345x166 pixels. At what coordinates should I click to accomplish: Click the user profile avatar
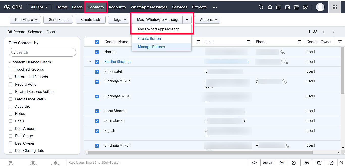tap(320, 7)
